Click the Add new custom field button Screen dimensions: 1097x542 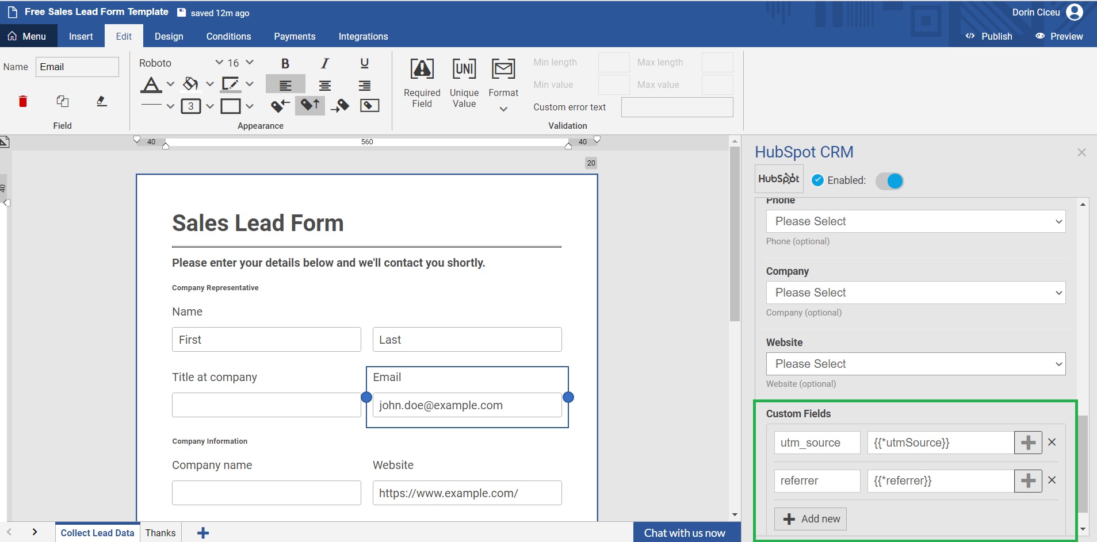(x=810, y=519)
